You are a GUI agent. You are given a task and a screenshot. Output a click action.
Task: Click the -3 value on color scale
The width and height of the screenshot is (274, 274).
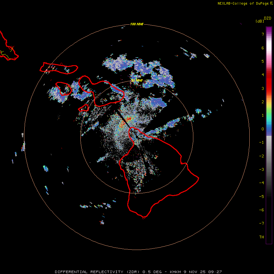(x=262, y=170)
